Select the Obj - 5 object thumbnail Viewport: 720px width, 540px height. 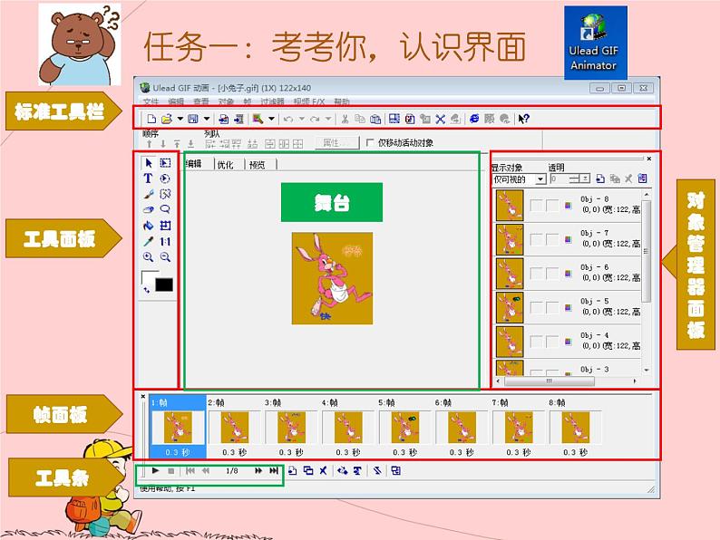[510, 307]
